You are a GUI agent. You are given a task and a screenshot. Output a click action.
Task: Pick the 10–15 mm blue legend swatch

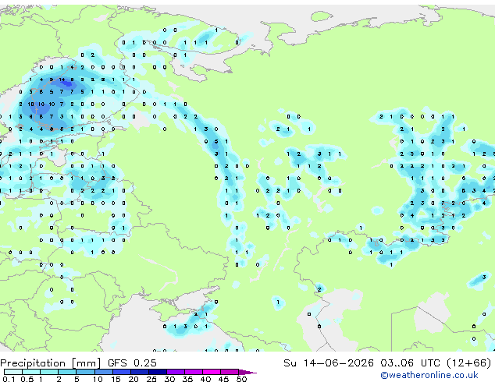[103, 372]
